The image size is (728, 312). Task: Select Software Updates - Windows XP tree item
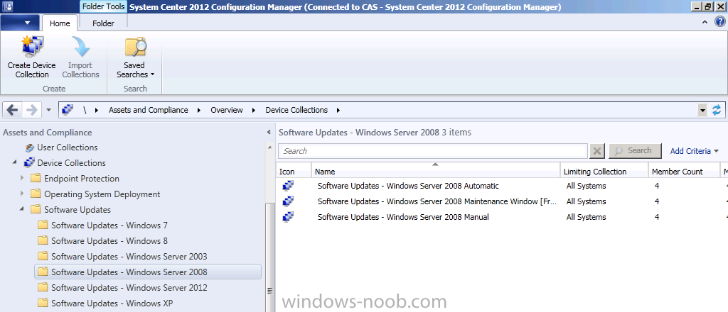tap(112, 303)
